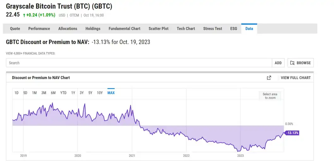Select the 10Y time range
This screenshot has height=165, width=334.
coord(100,93)
